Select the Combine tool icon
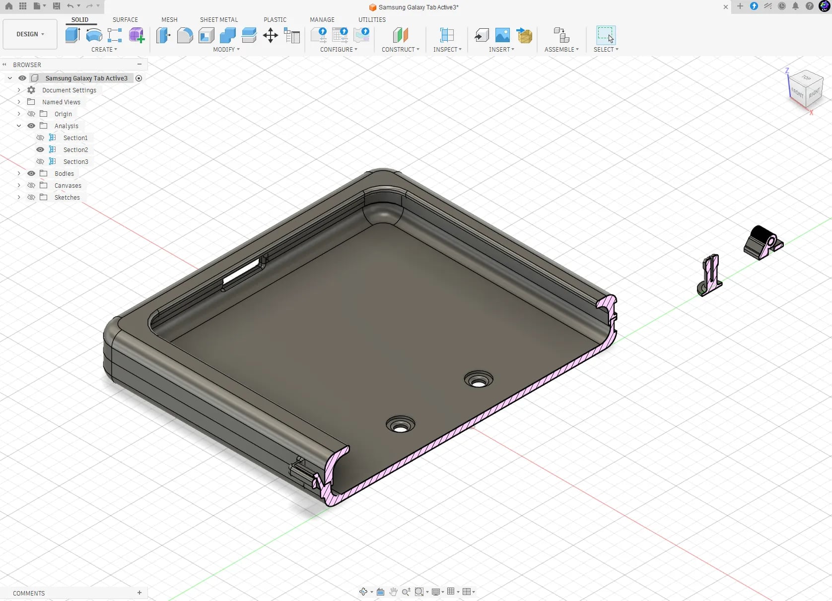The image size is (832, 601). pos(228,35)
